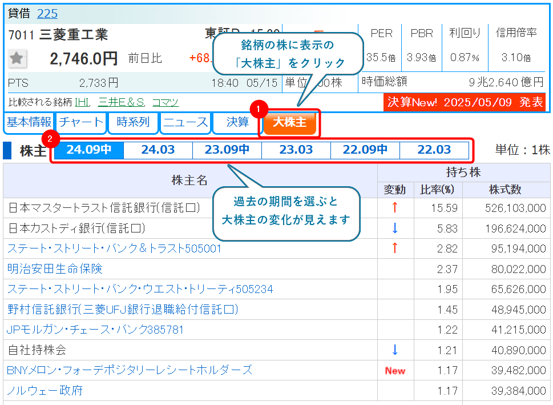Click the red up arrow for ステート・ストリート505001
This screenshot has height=405, width=553.
point(395,248)
